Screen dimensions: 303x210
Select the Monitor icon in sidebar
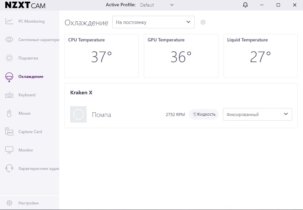click(x=9, y=150)
